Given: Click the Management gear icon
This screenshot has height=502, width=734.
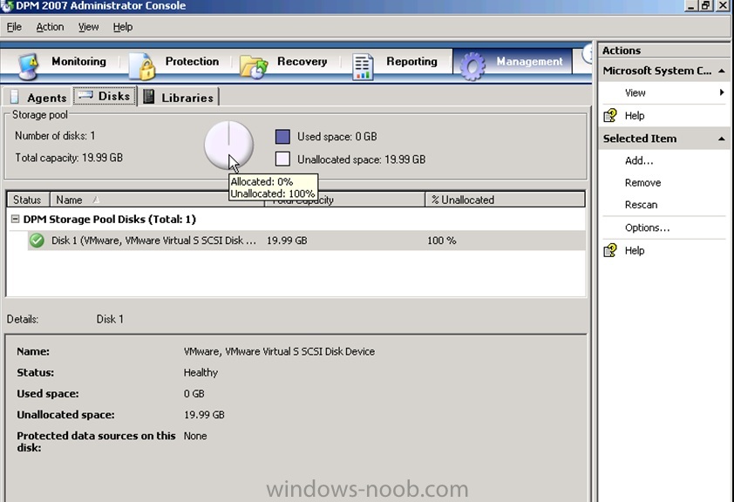Looking at the screenshot, I should 472,66.
